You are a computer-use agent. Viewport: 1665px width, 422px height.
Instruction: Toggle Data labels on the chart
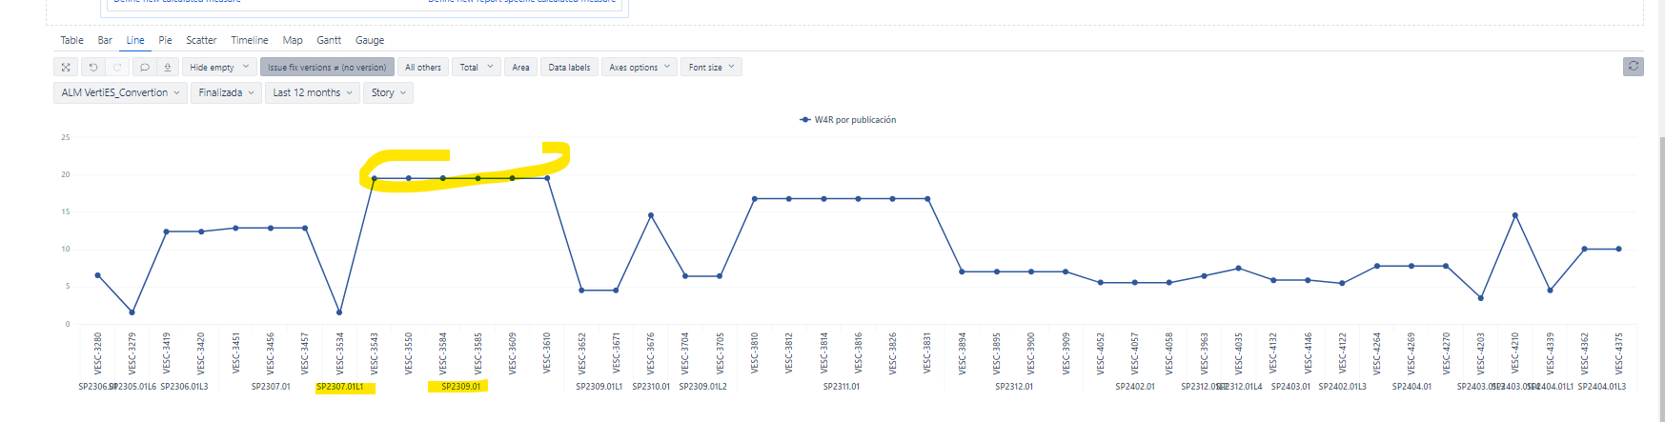[x=569, y=68]
